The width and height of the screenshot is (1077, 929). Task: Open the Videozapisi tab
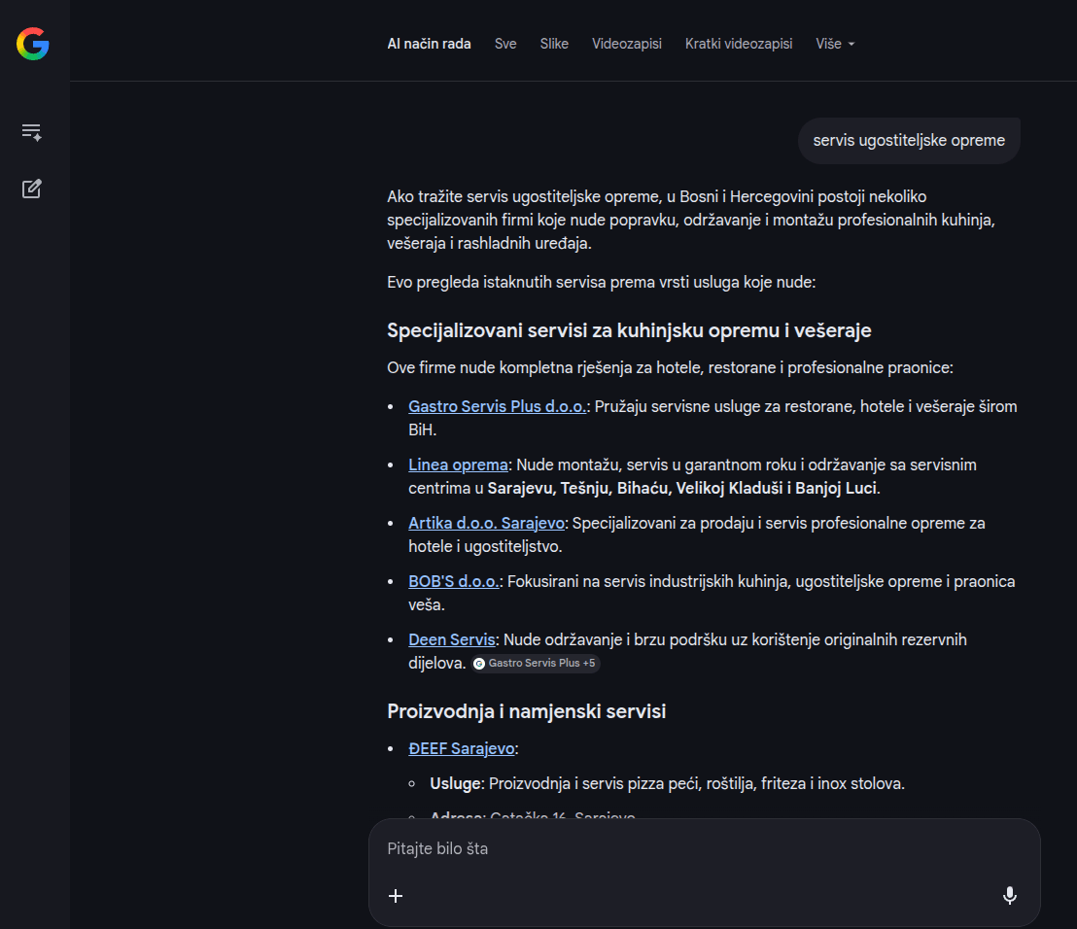coord(626,44)
